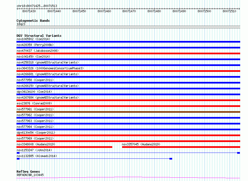The image size is (248, 181).
Task: Click the red bar under esv23876
Action: (x=128, y=106)
